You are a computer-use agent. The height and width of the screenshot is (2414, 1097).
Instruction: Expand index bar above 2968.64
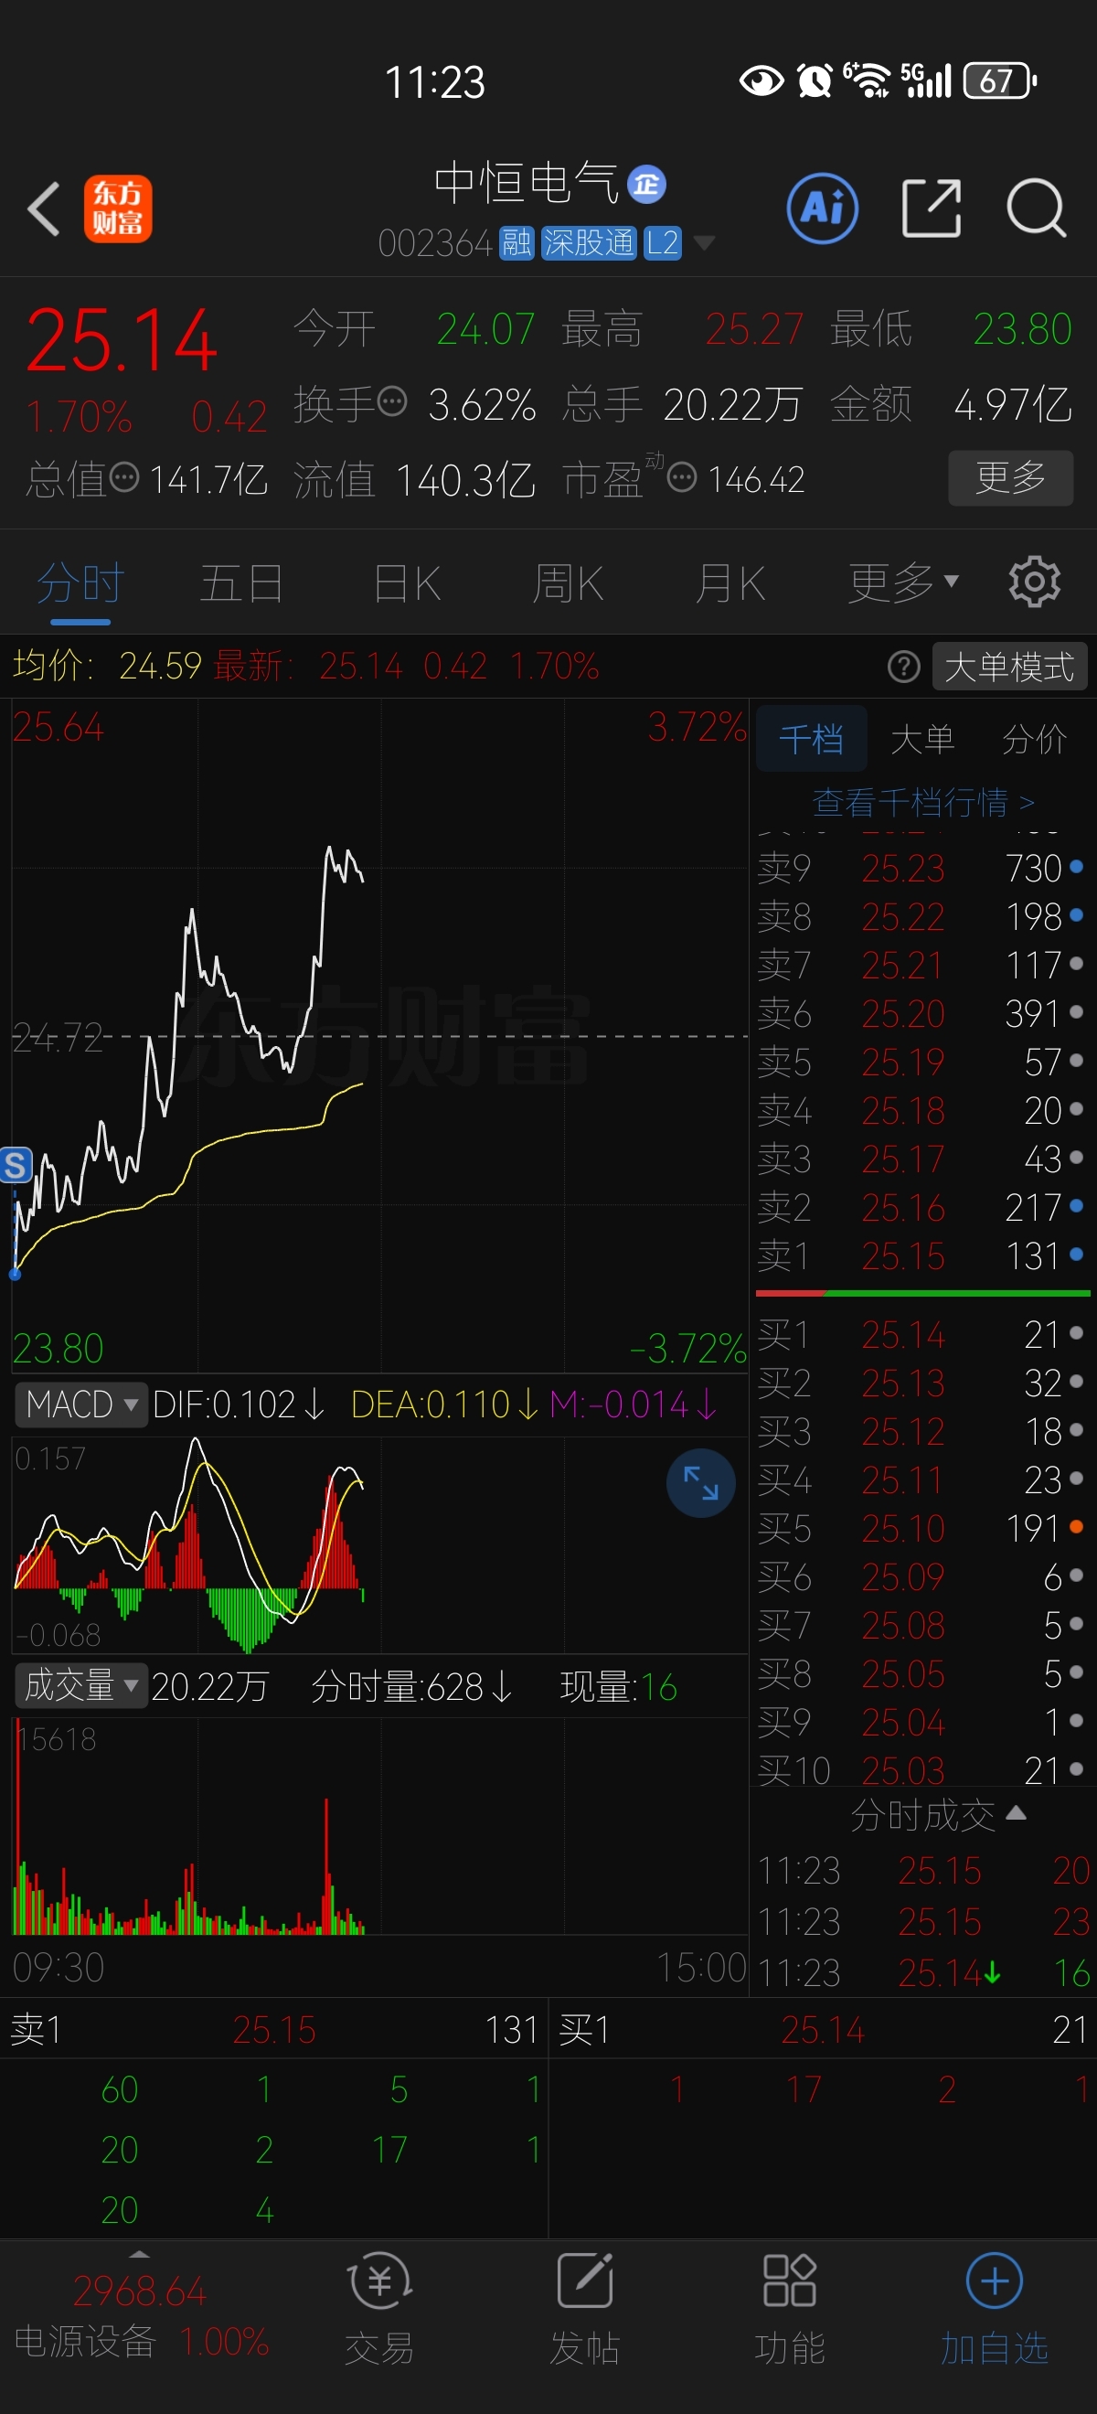140,2254
